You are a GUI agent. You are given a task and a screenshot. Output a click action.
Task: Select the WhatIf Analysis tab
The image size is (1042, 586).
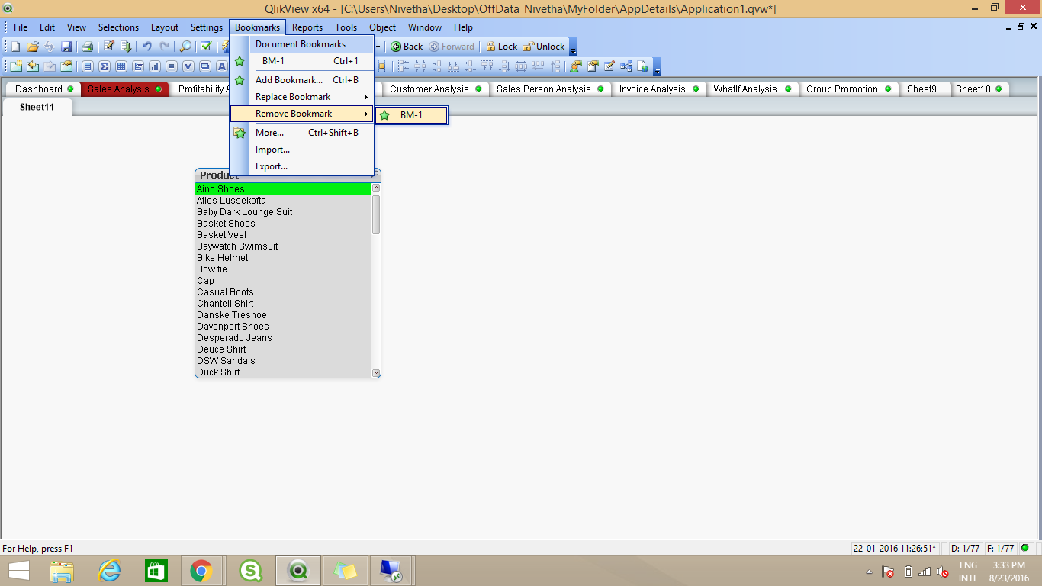[751, 89]
